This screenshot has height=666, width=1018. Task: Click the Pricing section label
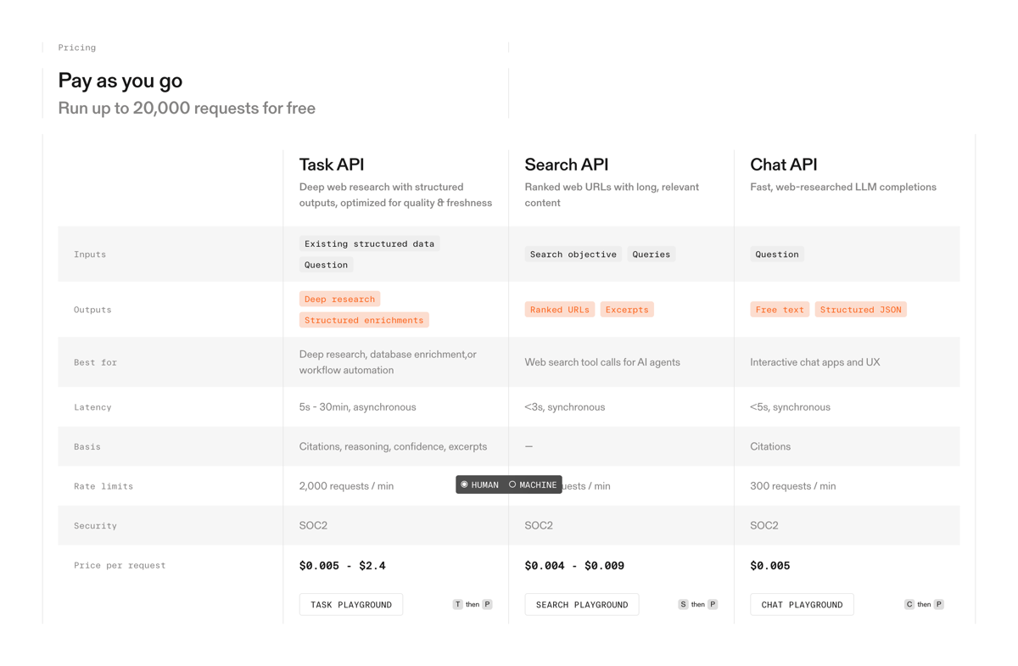(76, 48)
